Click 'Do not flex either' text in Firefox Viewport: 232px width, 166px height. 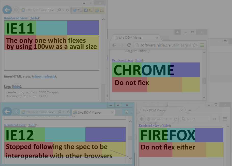click(x=168, y=147)
